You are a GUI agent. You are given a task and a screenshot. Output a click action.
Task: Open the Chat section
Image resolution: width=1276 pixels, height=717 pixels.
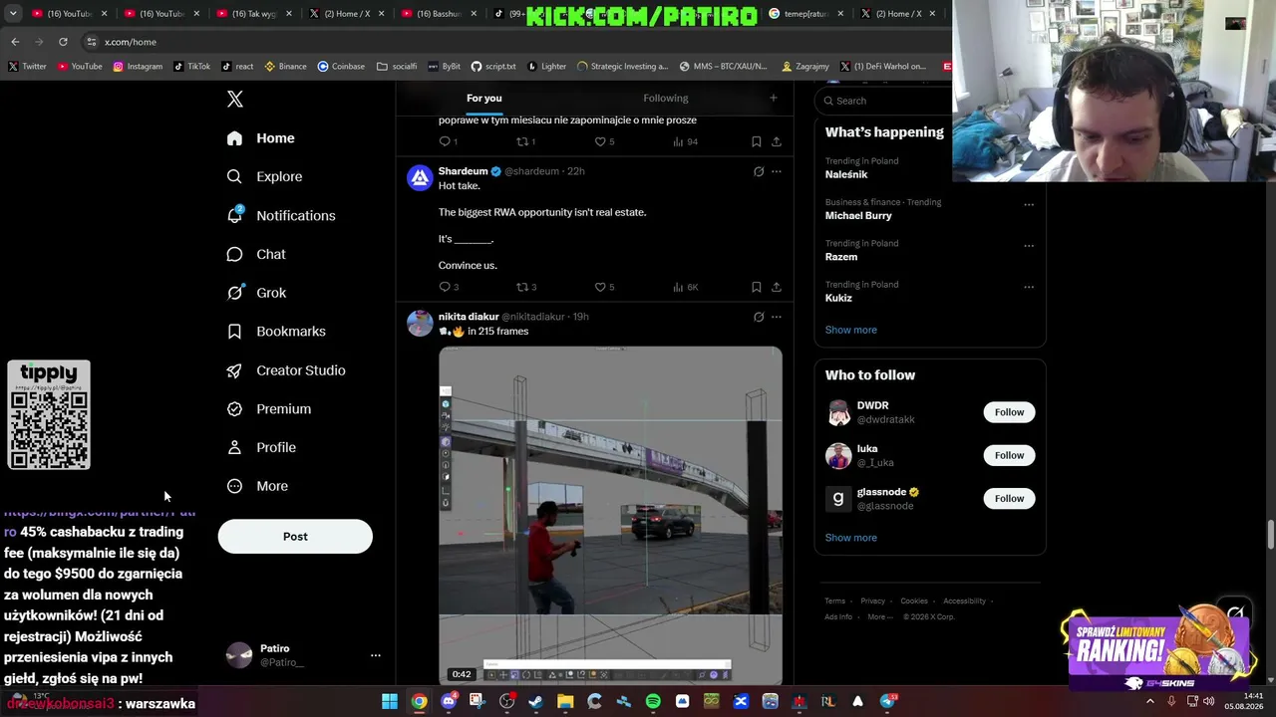(256, 254)
